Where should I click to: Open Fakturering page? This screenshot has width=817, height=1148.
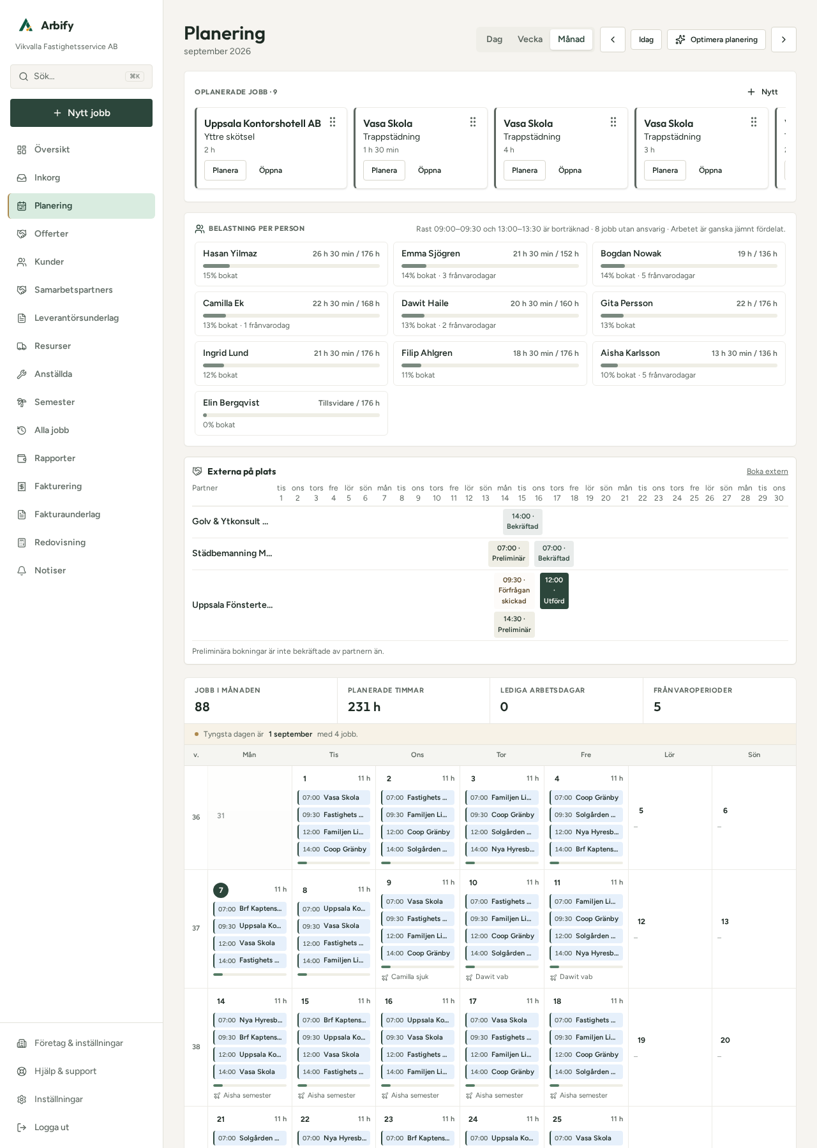point(81,486)
